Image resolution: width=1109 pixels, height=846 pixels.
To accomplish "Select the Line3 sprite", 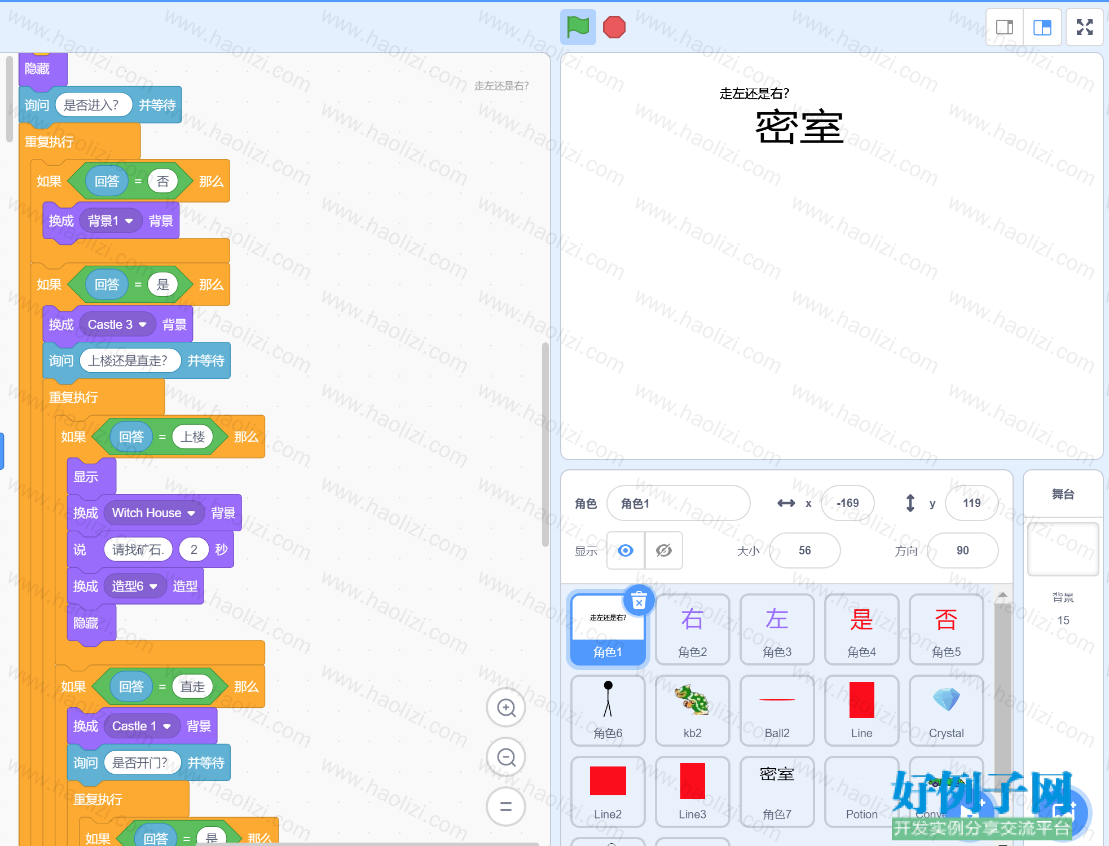I will 692,792.
